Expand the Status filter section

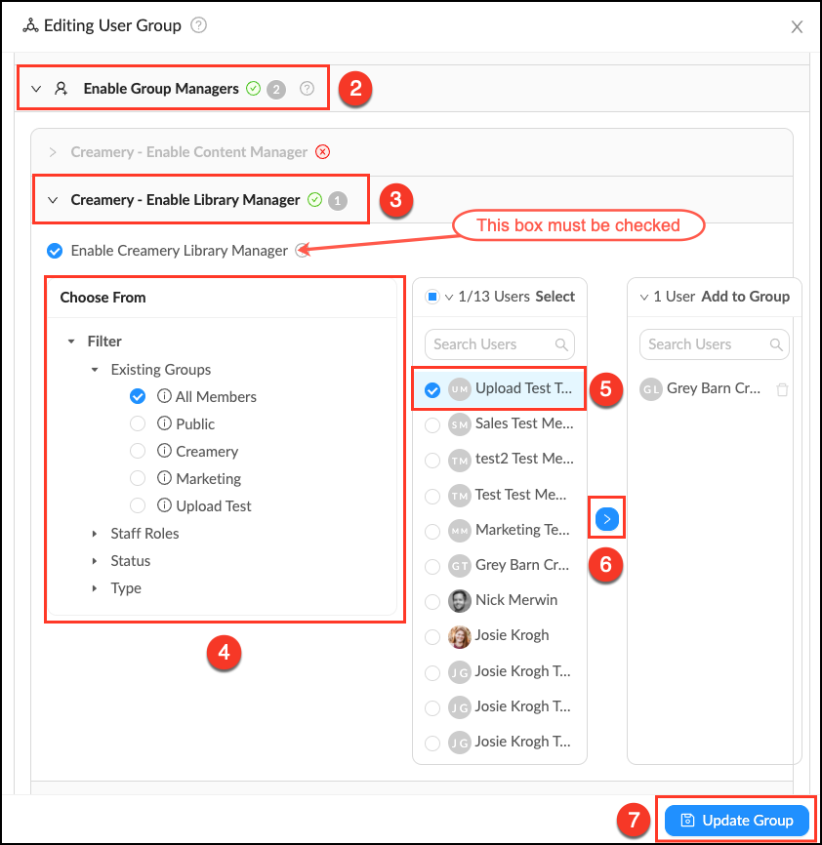[x=95, y=561]
